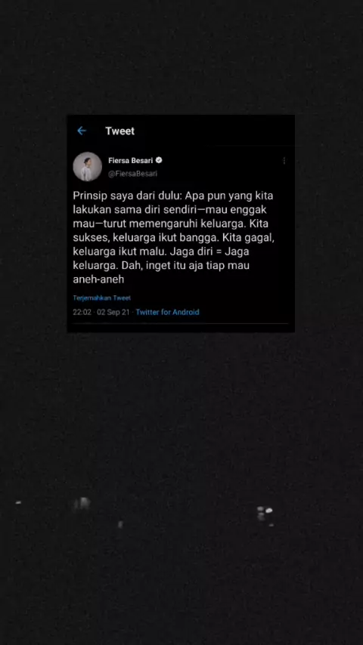Click the 22:02 tweet time
The height and width of the screenshot is (645, 363).
pyautogui.click(x=82, y=312)
